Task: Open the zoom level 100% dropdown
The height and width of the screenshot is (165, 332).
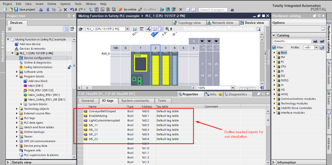Action: point(233,88)
